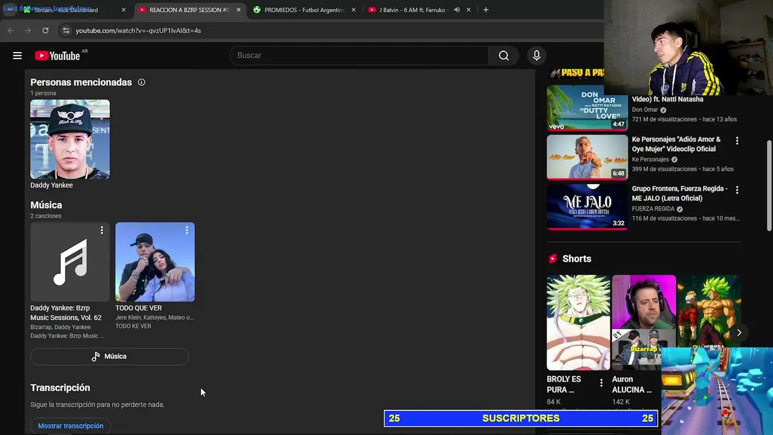This screenshot has height=435, width=773.
Task: Open Daddy Yankee Bzrp Music Sessions song thumbnail
Action: coord(70,262)
